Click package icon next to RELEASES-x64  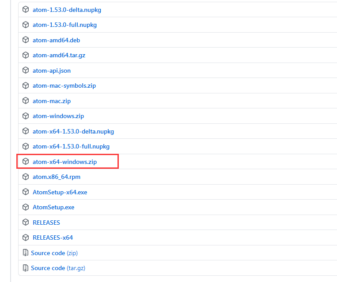(x=26, y=237)
